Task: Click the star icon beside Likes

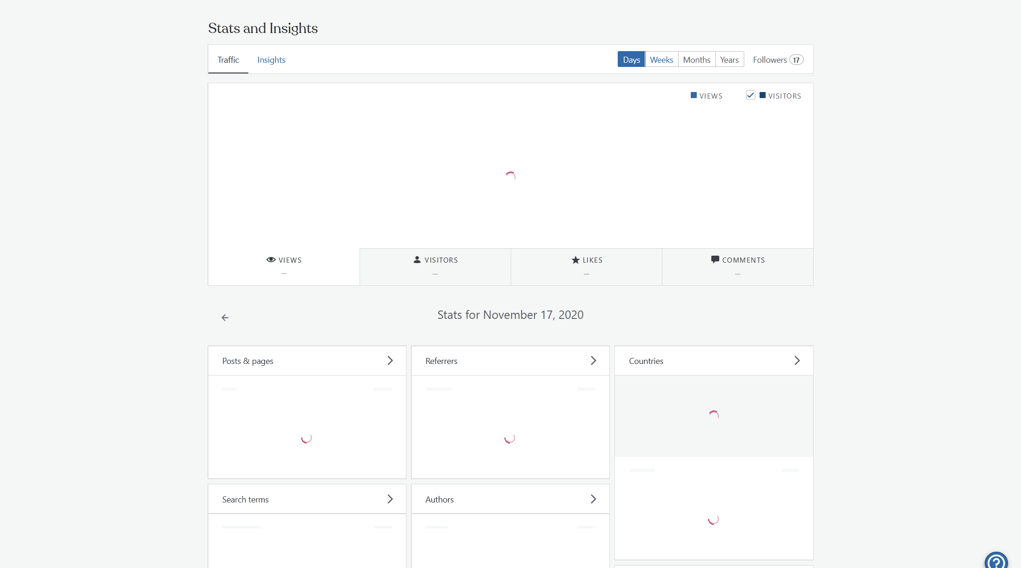Action: pos(576,260)
